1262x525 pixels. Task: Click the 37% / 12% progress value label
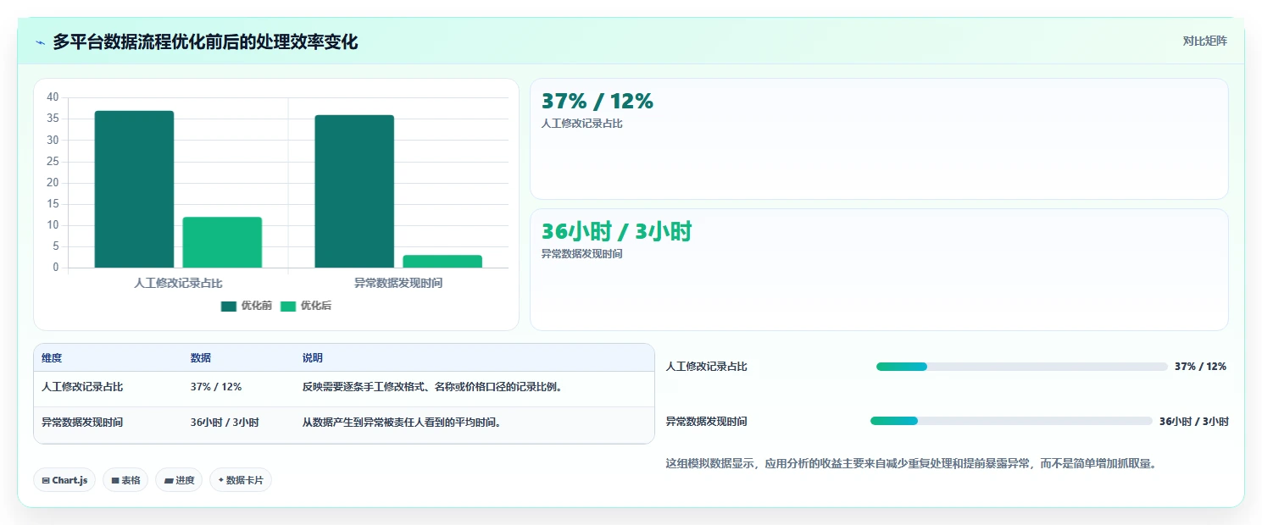(1200, 367)
